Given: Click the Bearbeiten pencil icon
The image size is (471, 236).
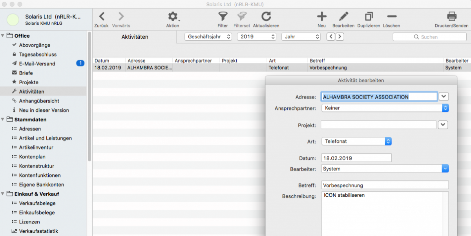Looking at the screenshot, I should pos(343,17).
